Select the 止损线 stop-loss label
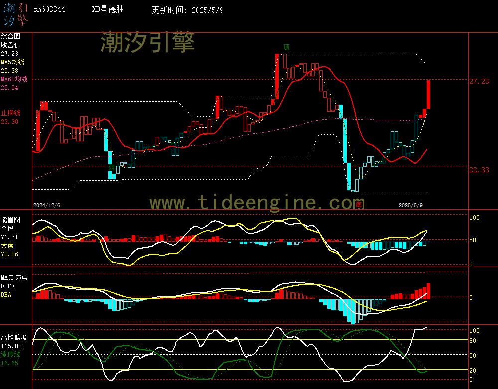 point(10,113)
